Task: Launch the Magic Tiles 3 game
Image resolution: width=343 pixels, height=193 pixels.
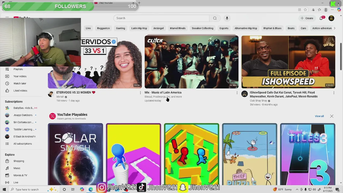Action: click(x=308, y=154)
